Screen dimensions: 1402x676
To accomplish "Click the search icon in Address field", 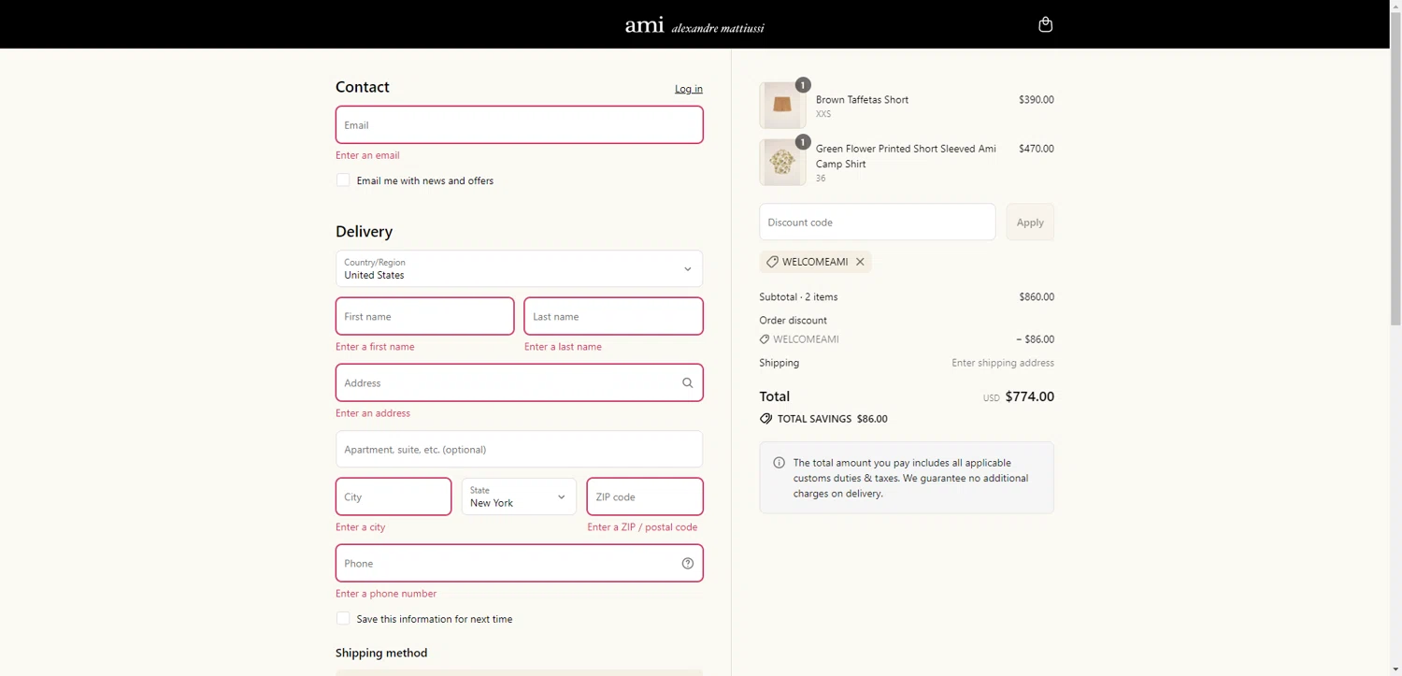I will [x=687, y=382].
